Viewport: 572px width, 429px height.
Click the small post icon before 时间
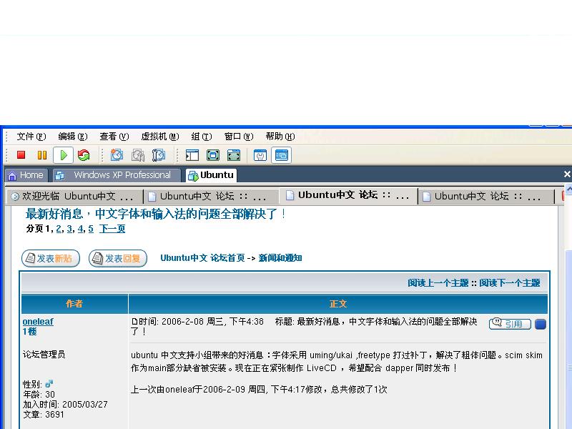point(134,321)
